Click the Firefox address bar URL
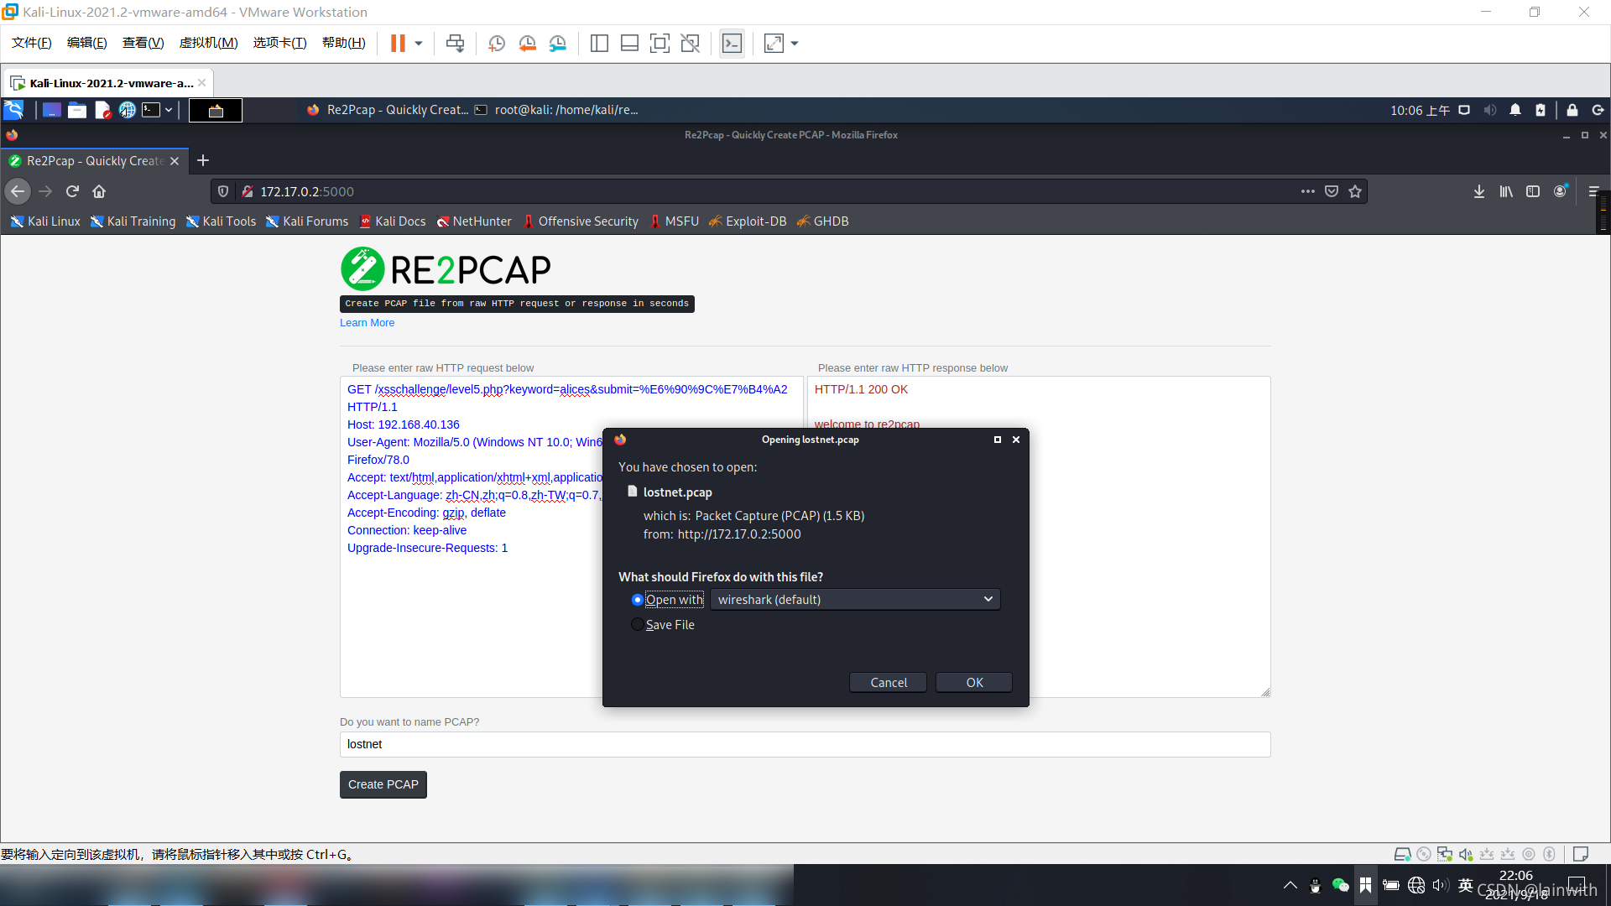Image resolution: width=1611 pixels, height=906 pixels. point(306,192)
